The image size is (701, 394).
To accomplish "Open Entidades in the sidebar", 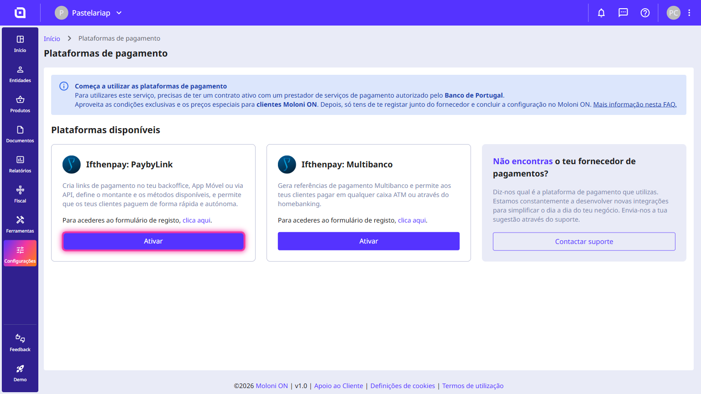I will [20, 74].
